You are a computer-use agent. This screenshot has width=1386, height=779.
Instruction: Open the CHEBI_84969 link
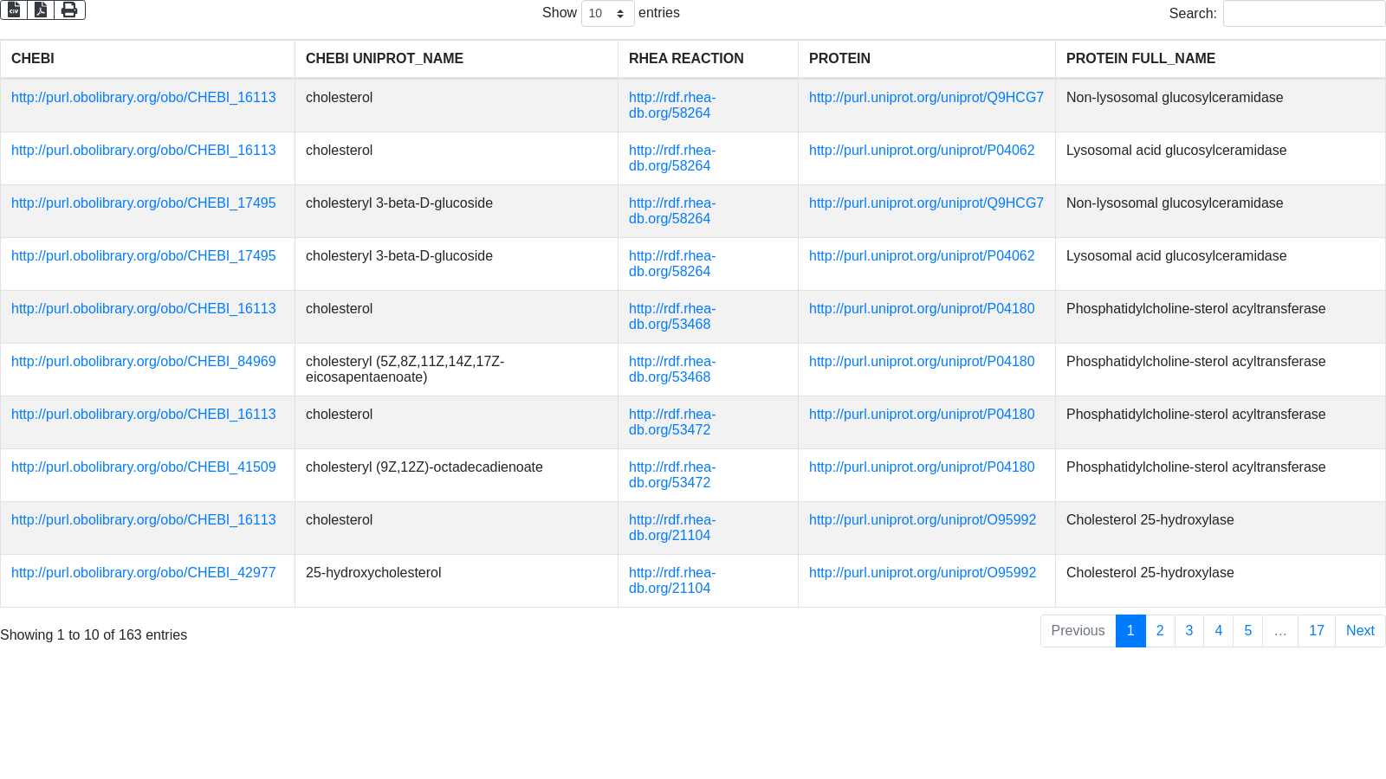[144, 362]
